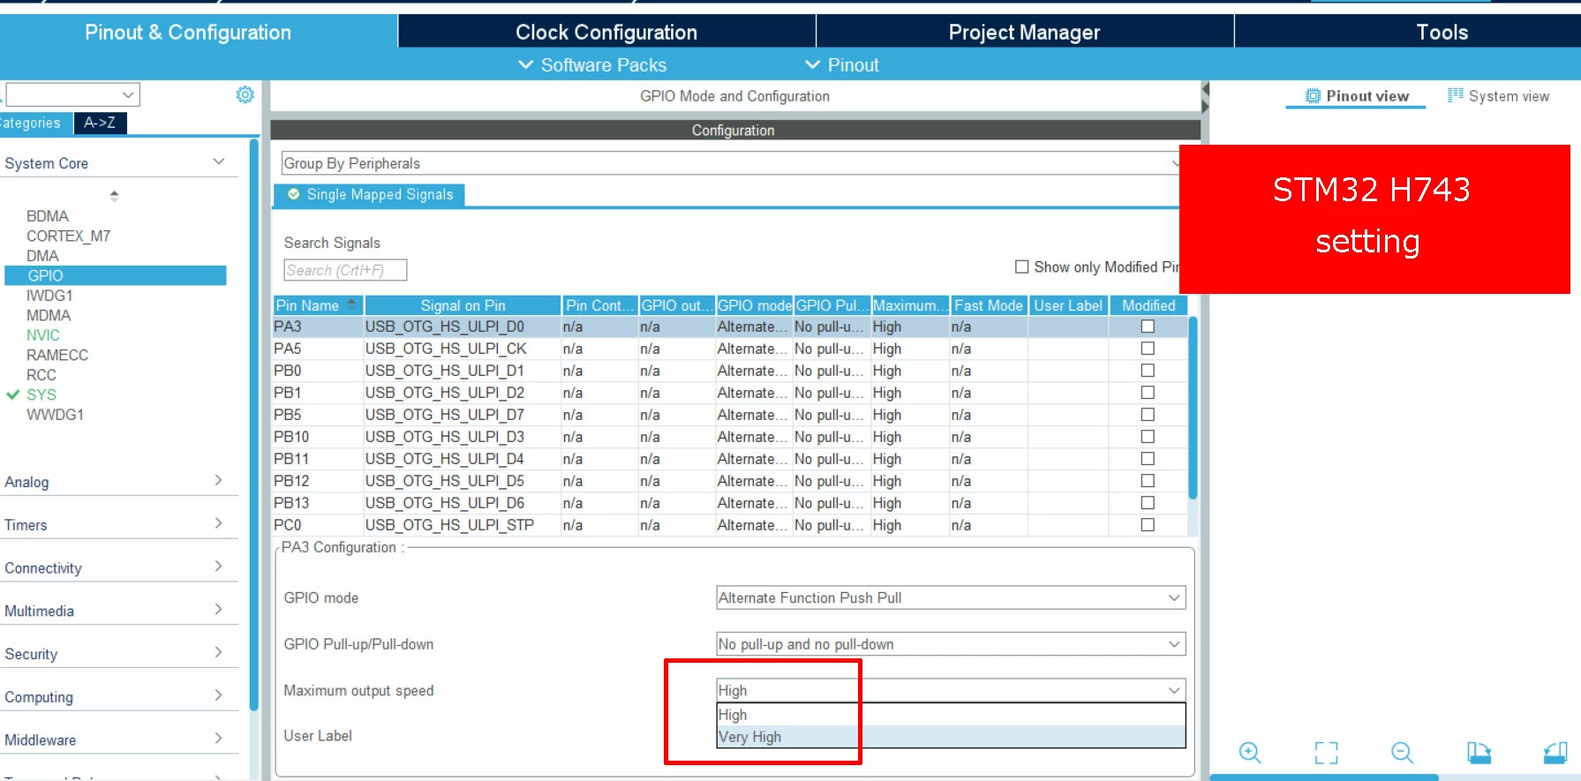Expand the Multimedia category
Screen dimensions: 1581x781
pos(219,610)
